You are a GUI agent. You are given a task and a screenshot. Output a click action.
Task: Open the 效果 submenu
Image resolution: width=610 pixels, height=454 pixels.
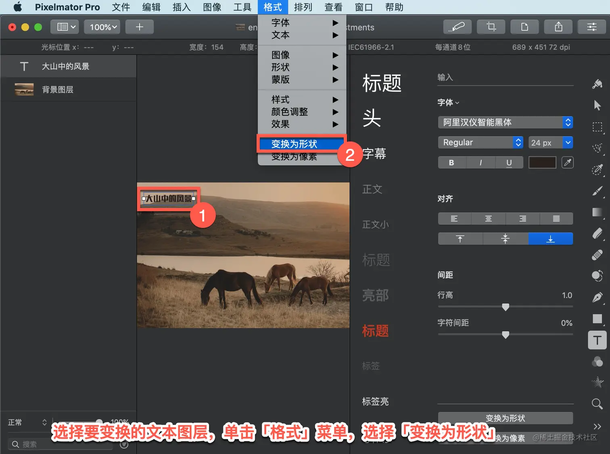(x=302, y=124)
